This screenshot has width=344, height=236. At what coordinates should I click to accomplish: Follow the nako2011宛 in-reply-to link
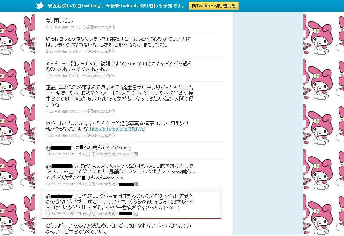128,154
